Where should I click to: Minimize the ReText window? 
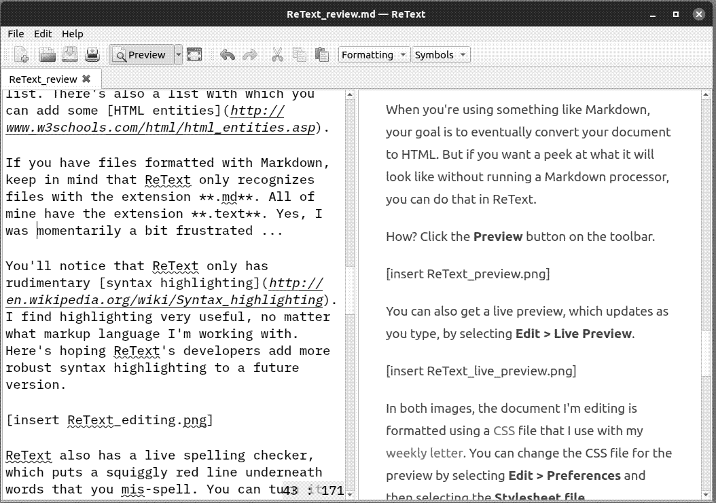(653, 15)
